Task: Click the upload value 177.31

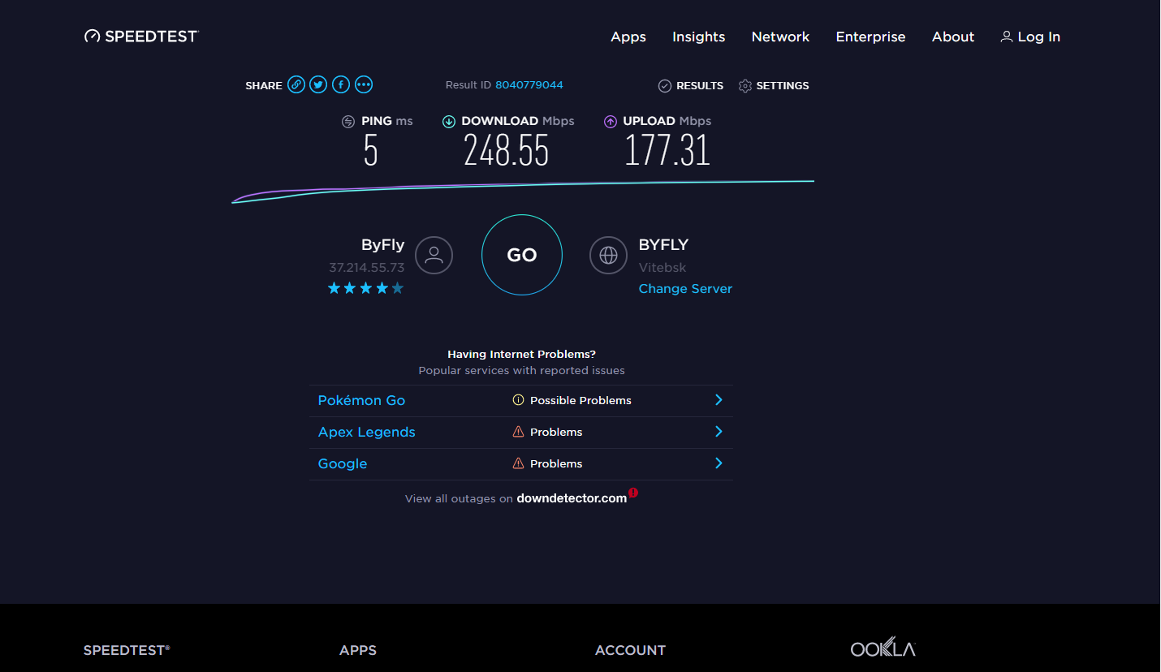Action: 667,151
